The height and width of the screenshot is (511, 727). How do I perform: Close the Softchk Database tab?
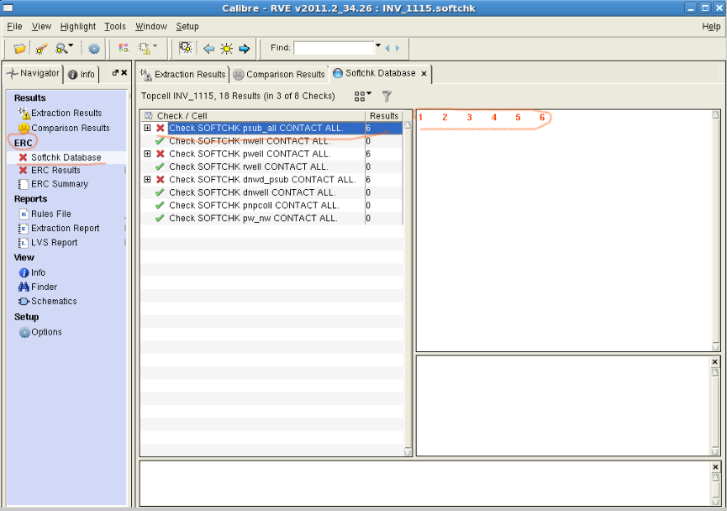coord(424,73)
